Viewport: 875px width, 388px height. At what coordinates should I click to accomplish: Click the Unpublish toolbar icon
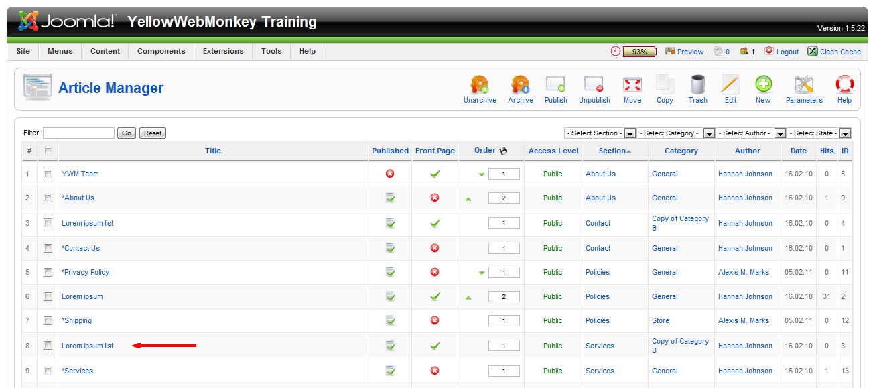coord(594,85)
